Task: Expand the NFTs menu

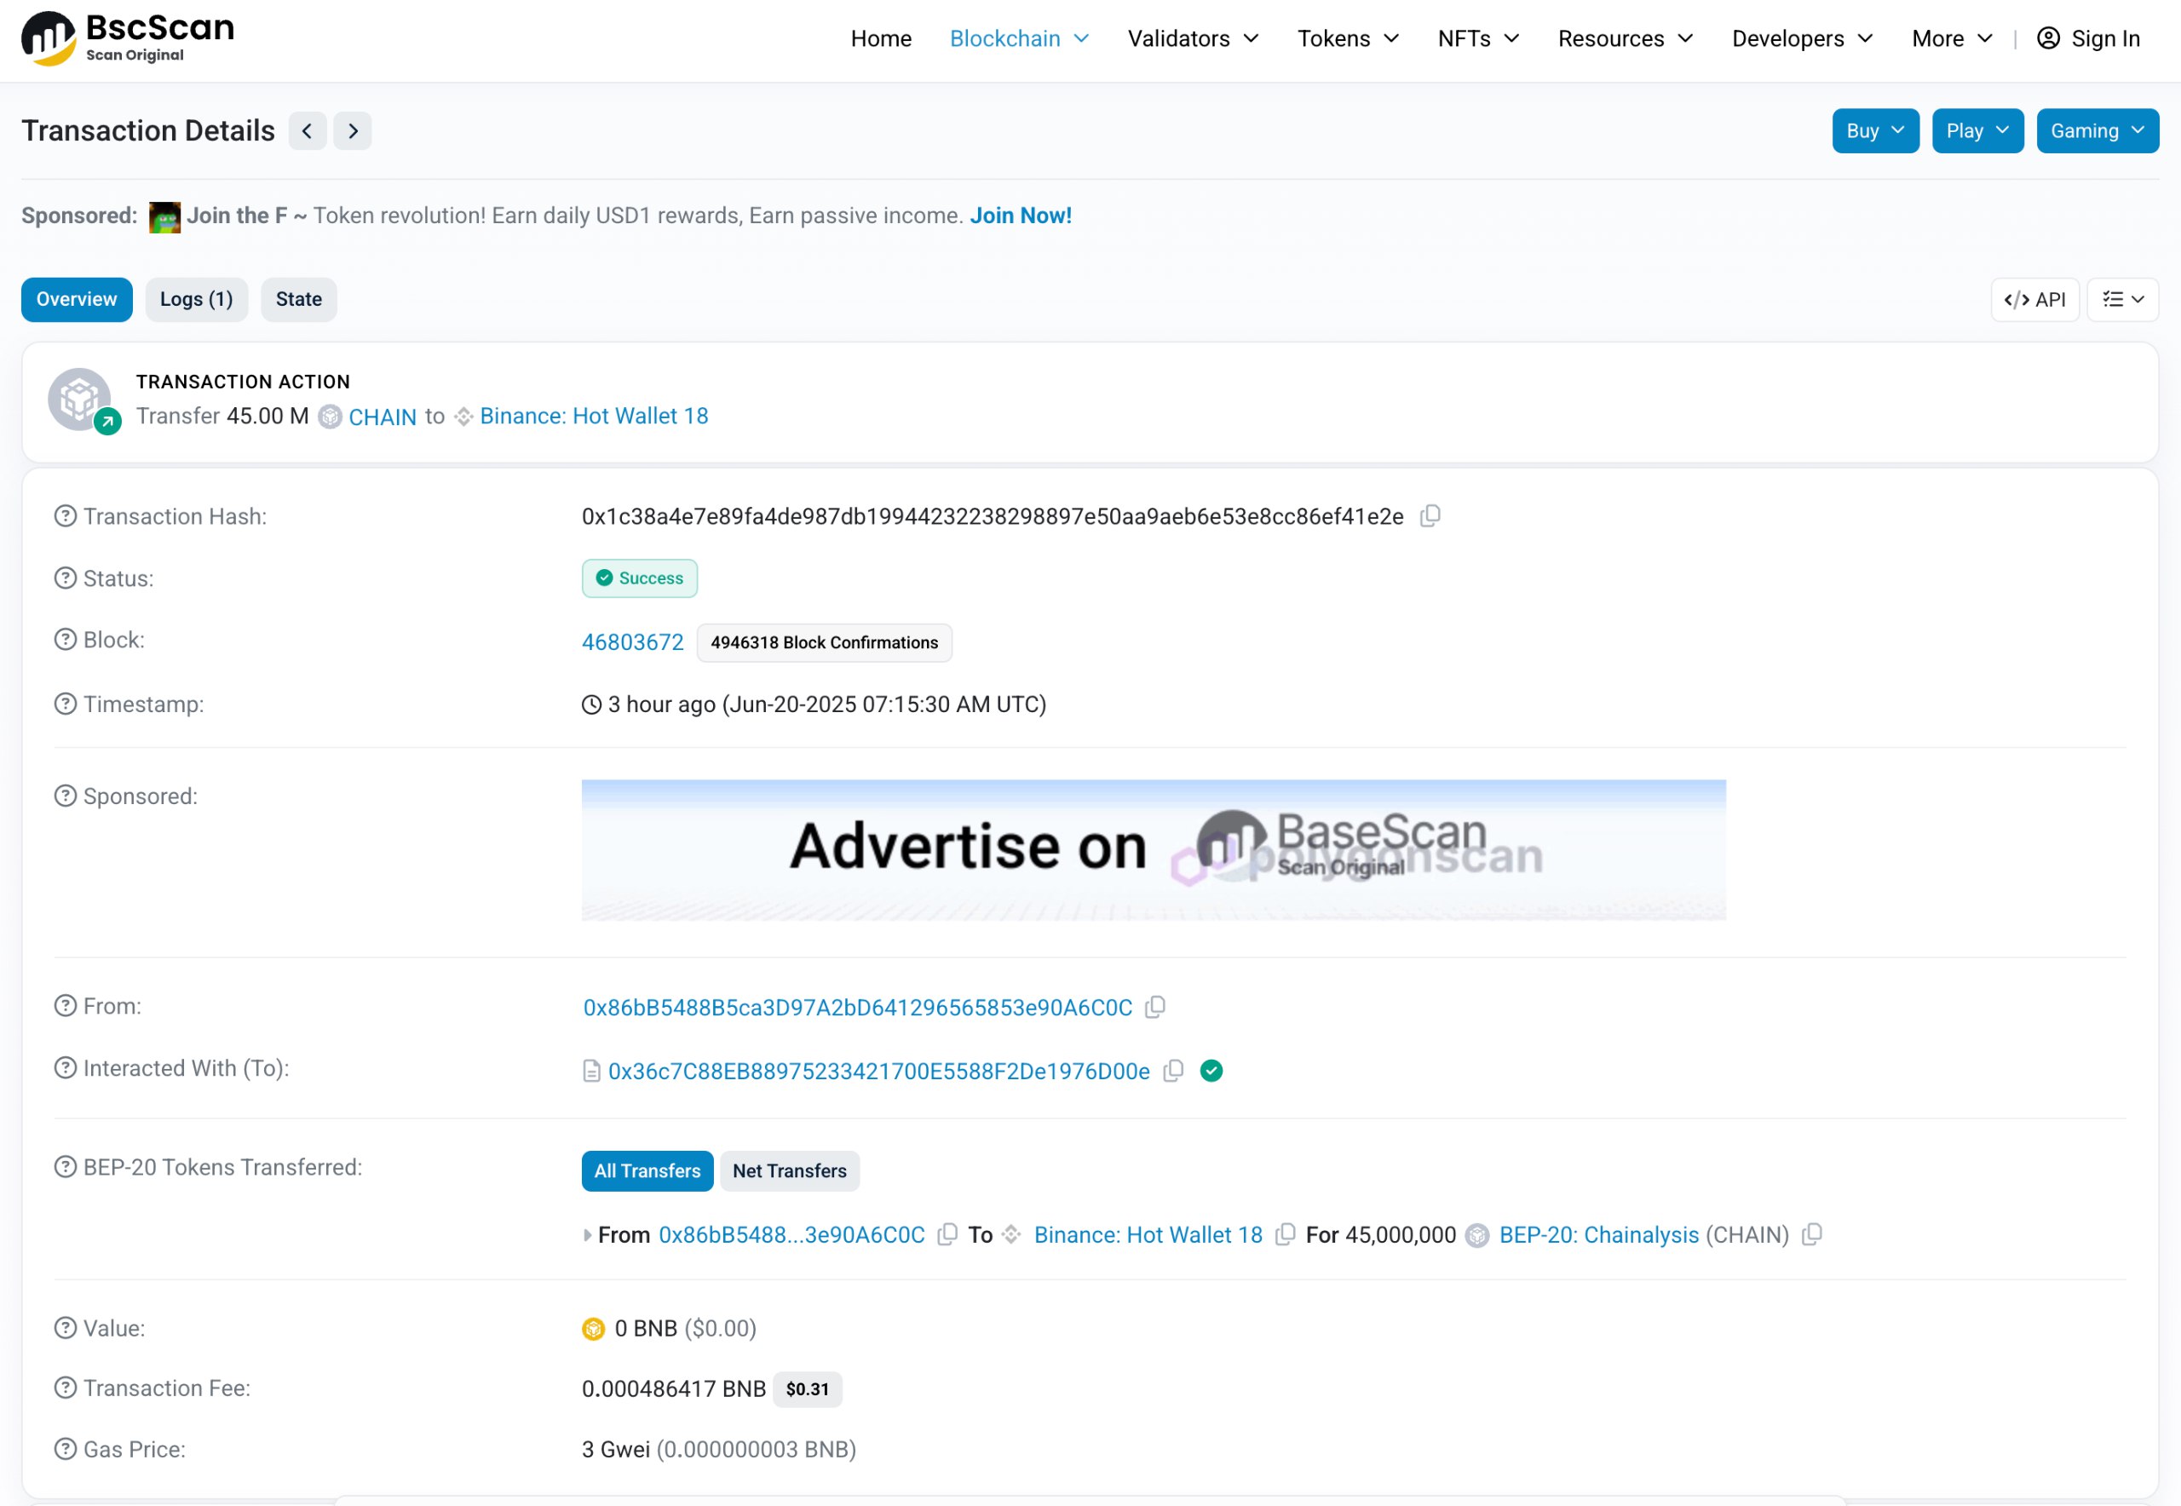Action: [x=1479, y=38]
